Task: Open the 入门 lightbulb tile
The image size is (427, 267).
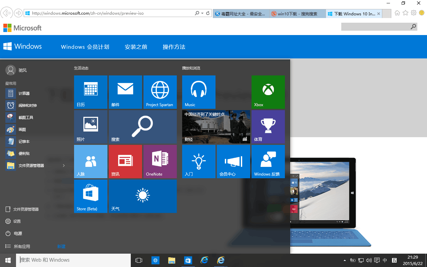Action: [199, 162]
